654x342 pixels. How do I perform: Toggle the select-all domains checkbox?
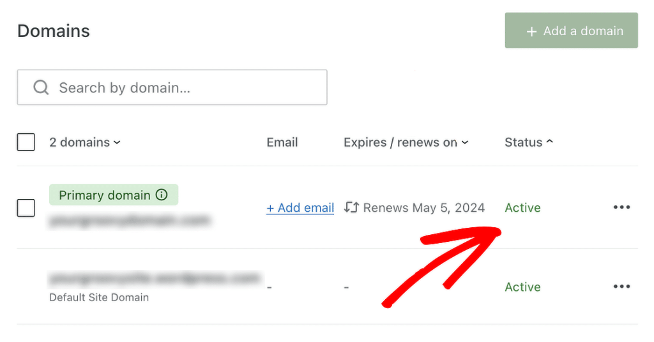(x=26, y=142)
